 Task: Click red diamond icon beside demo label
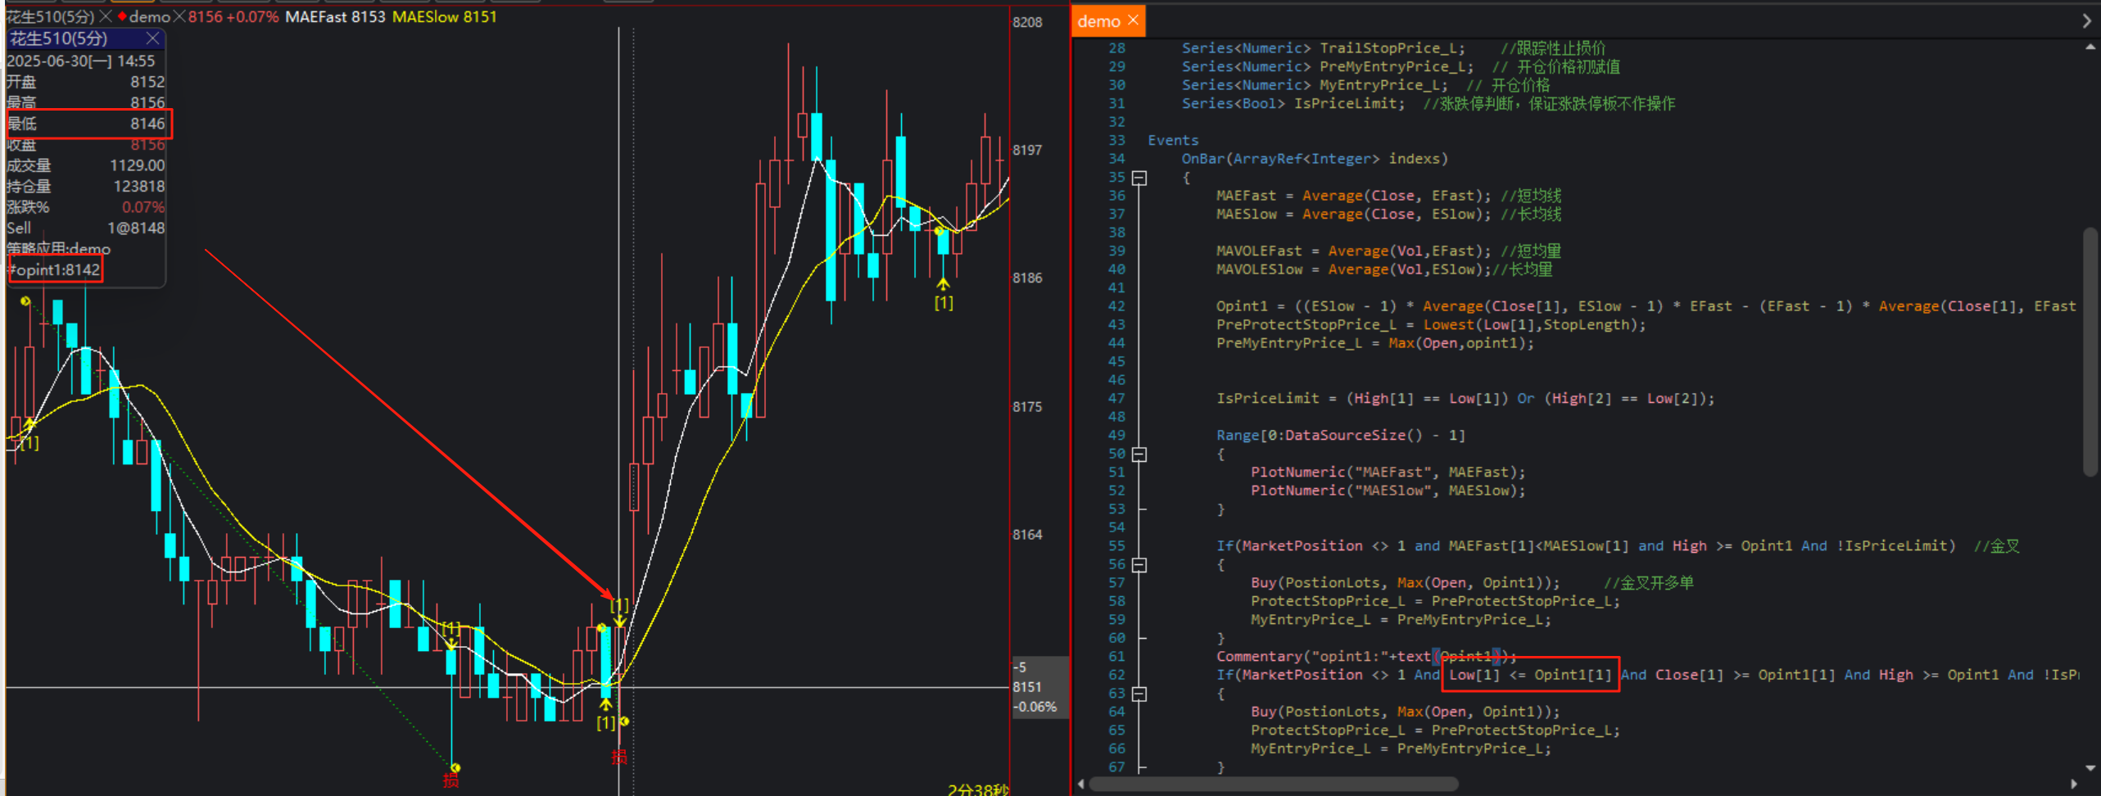coord(122,16)
